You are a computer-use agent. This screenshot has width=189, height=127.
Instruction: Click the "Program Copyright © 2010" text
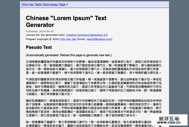point(42,39)
